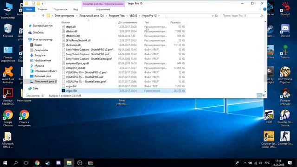Image resolution: width=297 pixels, height=167 pixels.
Task: Select Sony Video Capture - ShuttleXpress.pref
Action: tap(123, 59)
